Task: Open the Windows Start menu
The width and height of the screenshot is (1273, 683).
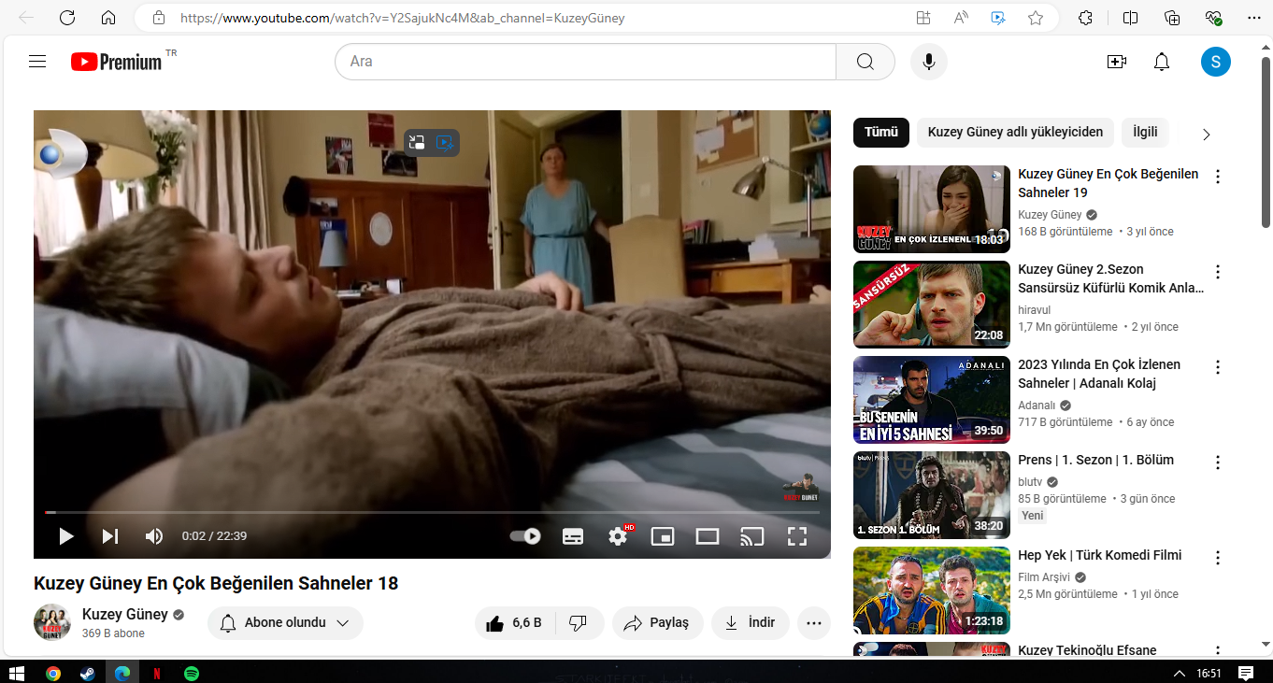Action: (16, 673)
